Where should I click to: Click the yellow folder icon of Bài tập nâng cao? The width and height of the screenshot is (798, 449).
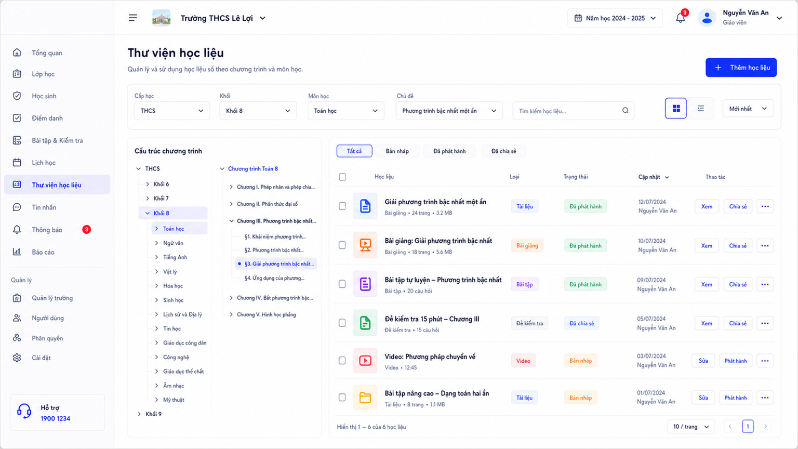click(365, 398)
